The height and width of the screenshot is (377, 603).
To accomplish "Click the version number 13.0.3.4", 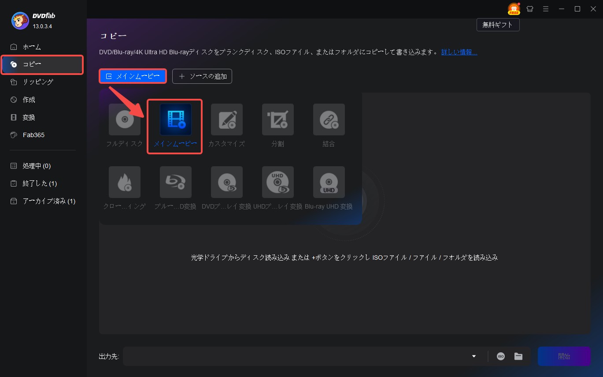I will click(x=43, y=26).
